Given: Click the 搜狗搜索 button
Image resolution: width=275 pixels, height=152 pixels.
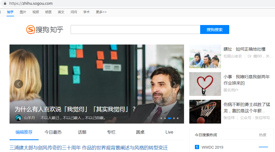Looking at the screenshot, I should click(x=215, y=30).
